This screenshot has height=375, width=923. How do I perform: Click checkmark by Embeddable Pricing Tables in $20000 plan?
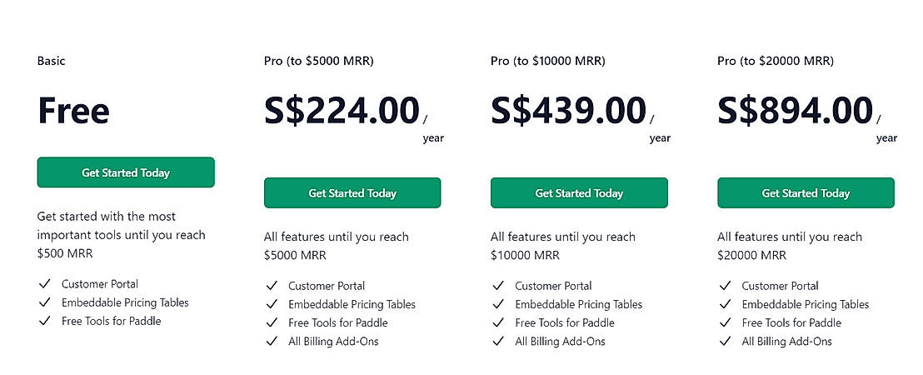[x=724, y=304]
